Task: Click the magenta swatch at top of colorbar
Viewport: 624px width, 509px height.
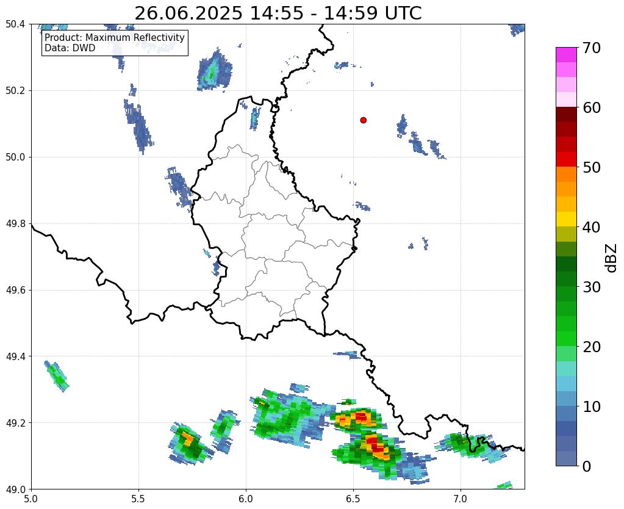Action: tap(566, 55)
